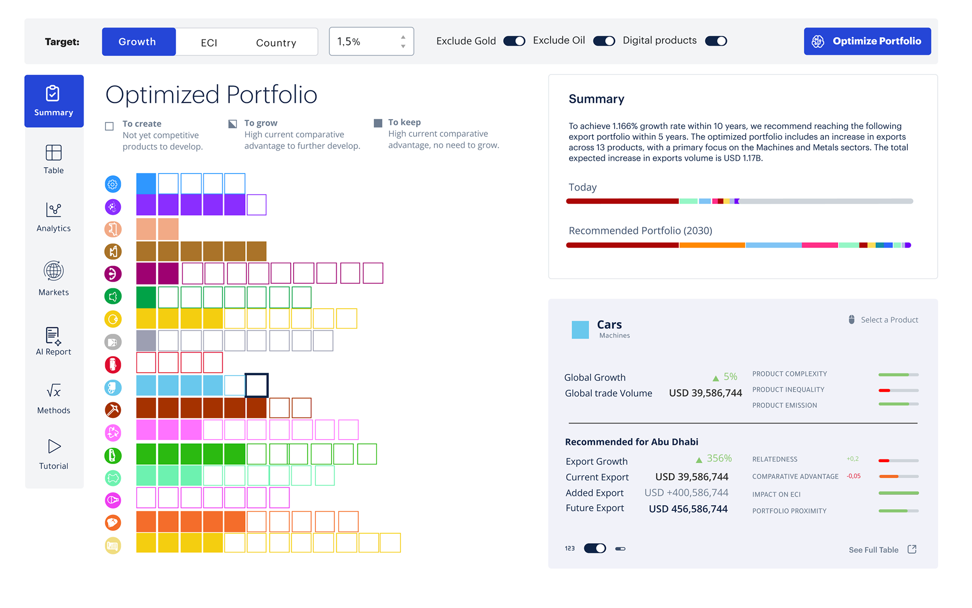This screenshot has height=608, width=972.
Task: Open the Analytics sidebar icon
Action: click(x=54, y=210)
